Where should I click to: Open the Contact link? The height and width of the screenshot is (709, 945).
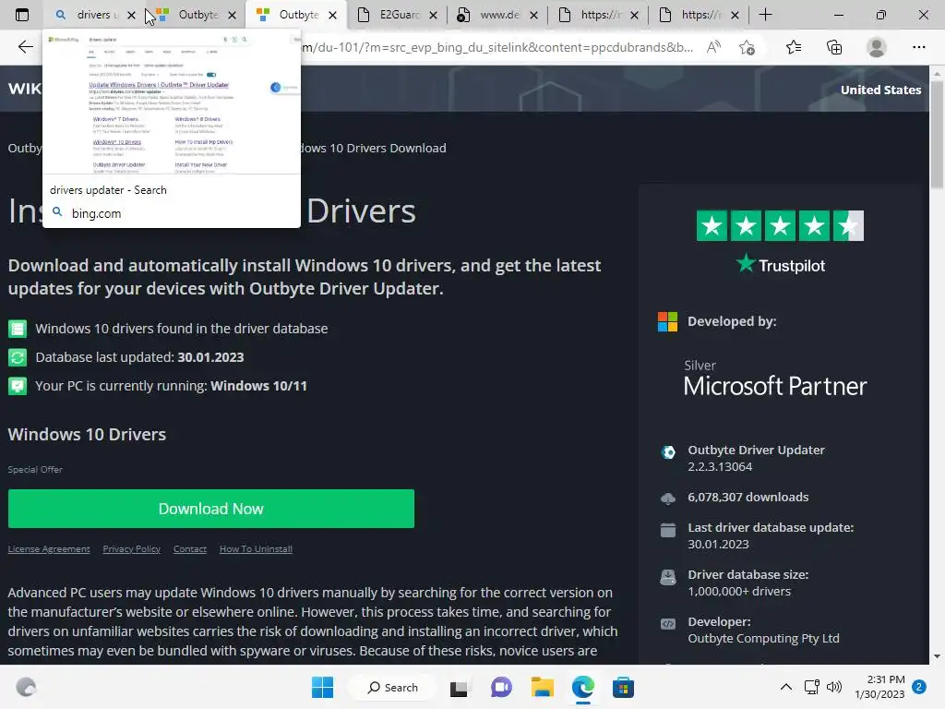coord(190,548)
